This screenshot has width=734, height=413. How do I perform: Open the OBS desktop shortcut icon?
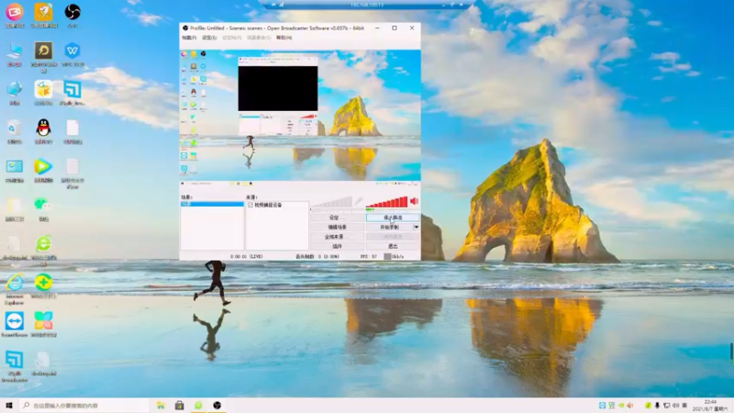[72, 12]
